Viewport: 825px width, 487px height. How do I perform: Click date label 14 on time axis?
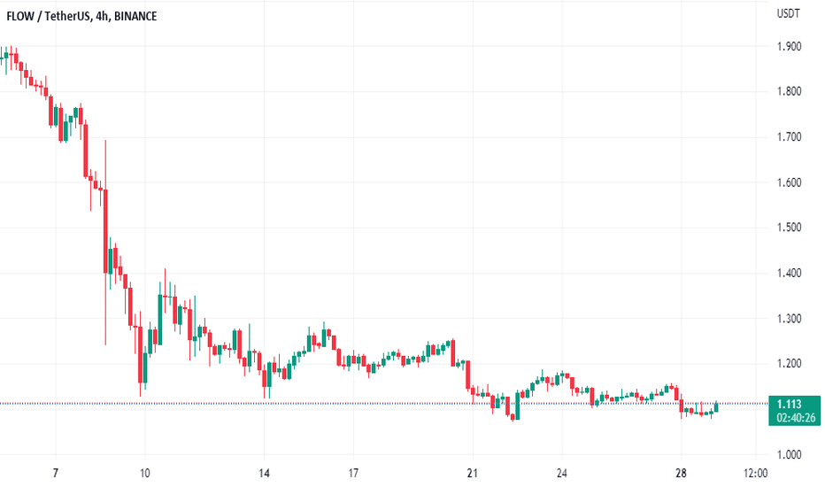coord(264,473)
